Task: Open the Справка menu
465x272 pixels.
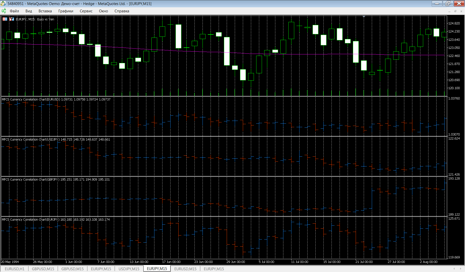Action: (122, 11)
